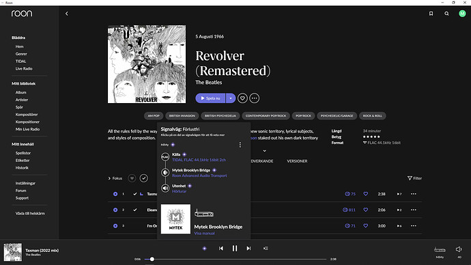This screenshot has height=265, width=471.
Task: Open the play queue icon
Action: tap(266, 249)
